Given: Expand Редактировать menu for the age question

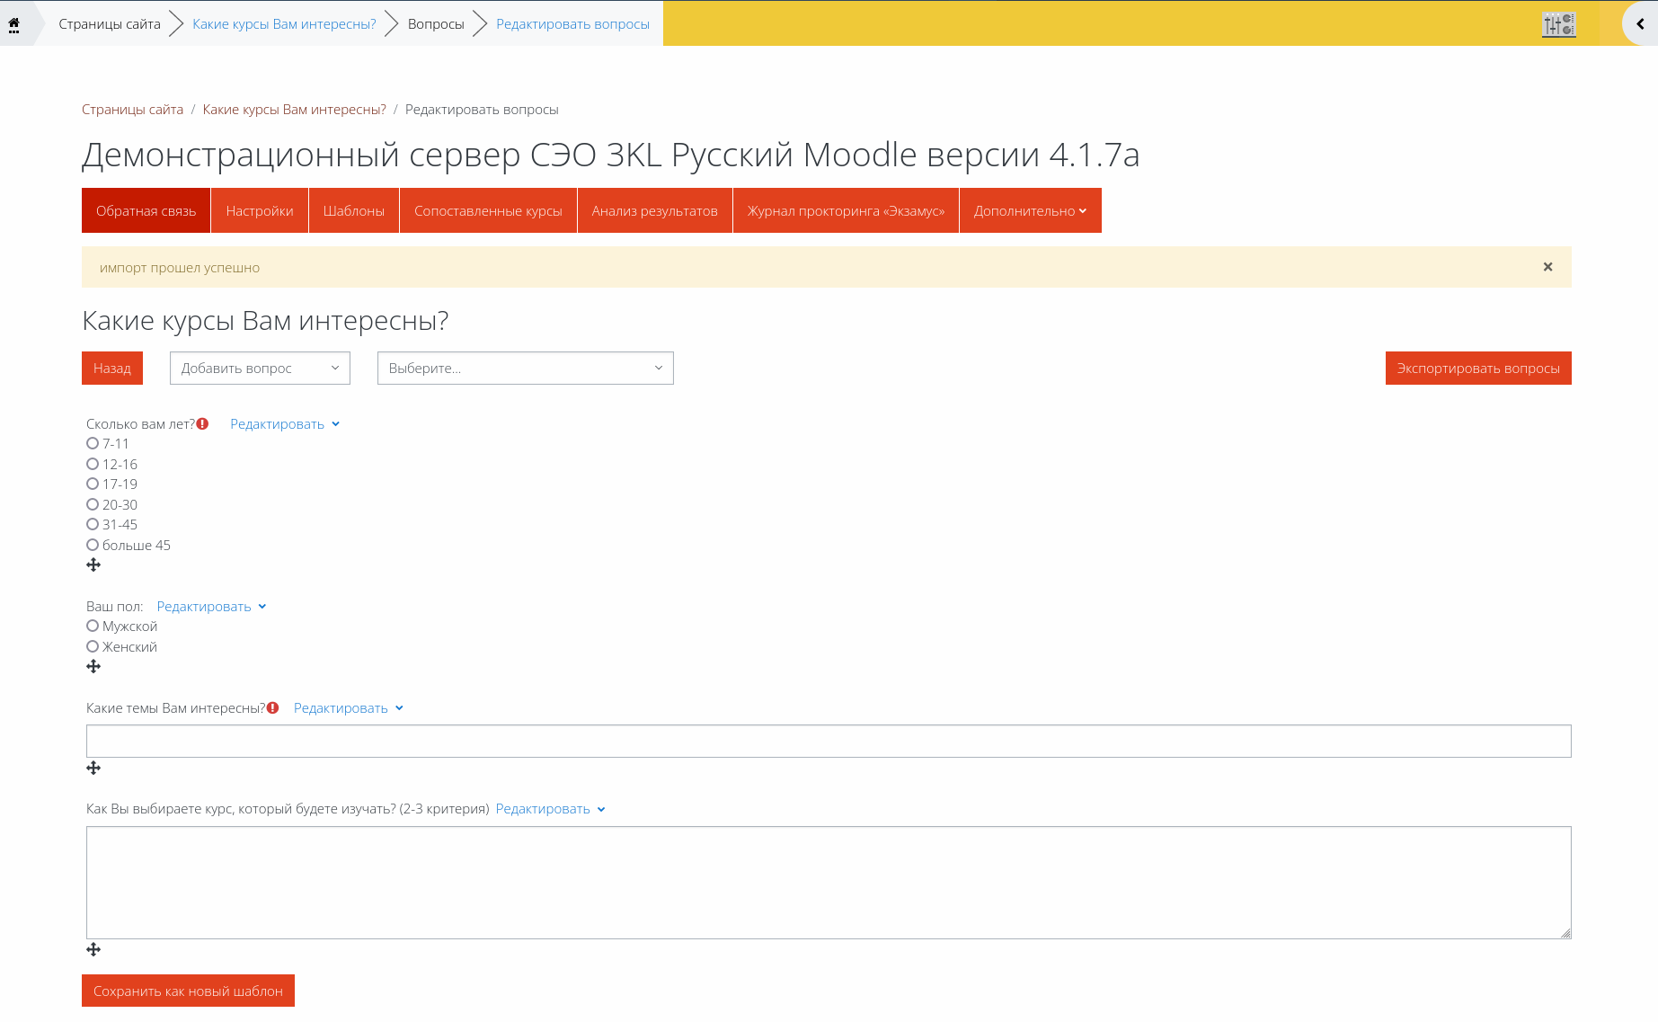Looking at the screenshot, I should [x=285, y=424].
